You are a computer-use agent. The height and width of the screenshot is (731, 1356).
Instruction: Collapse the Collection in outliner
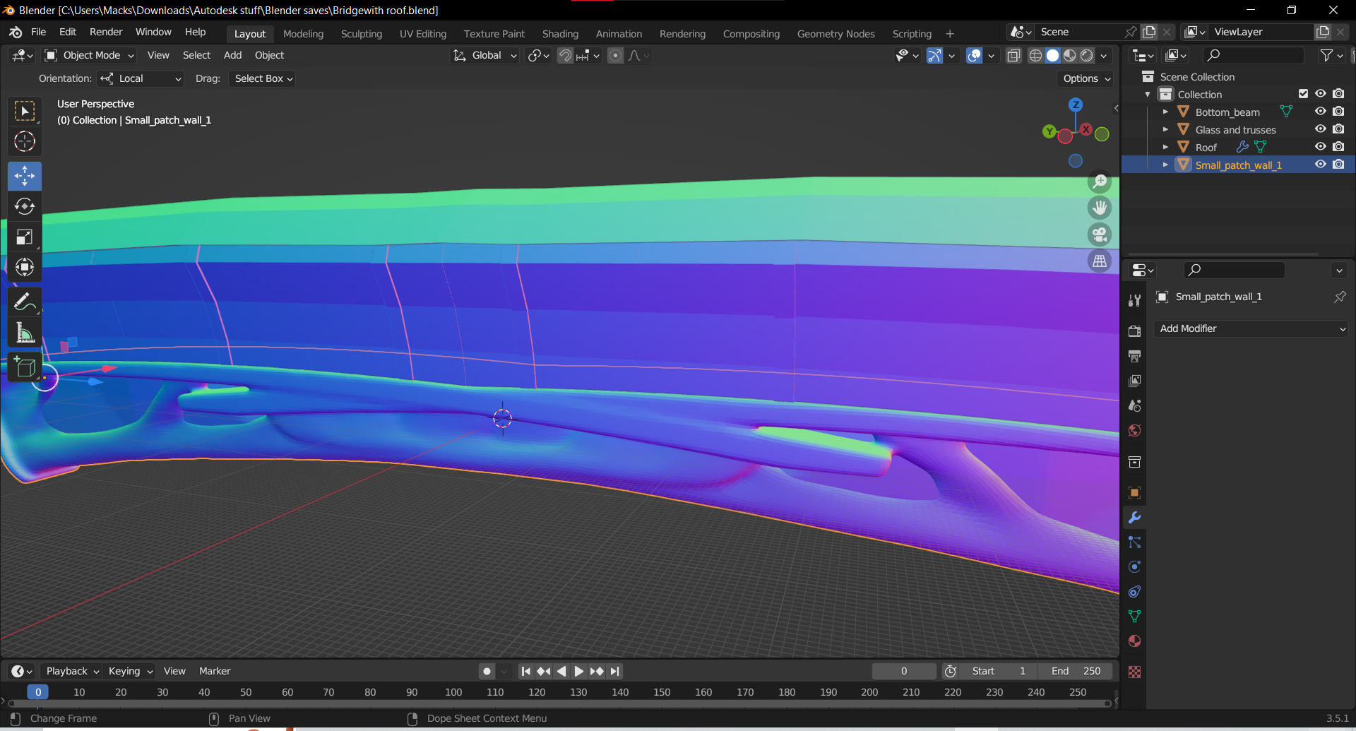pos(1148,94)
